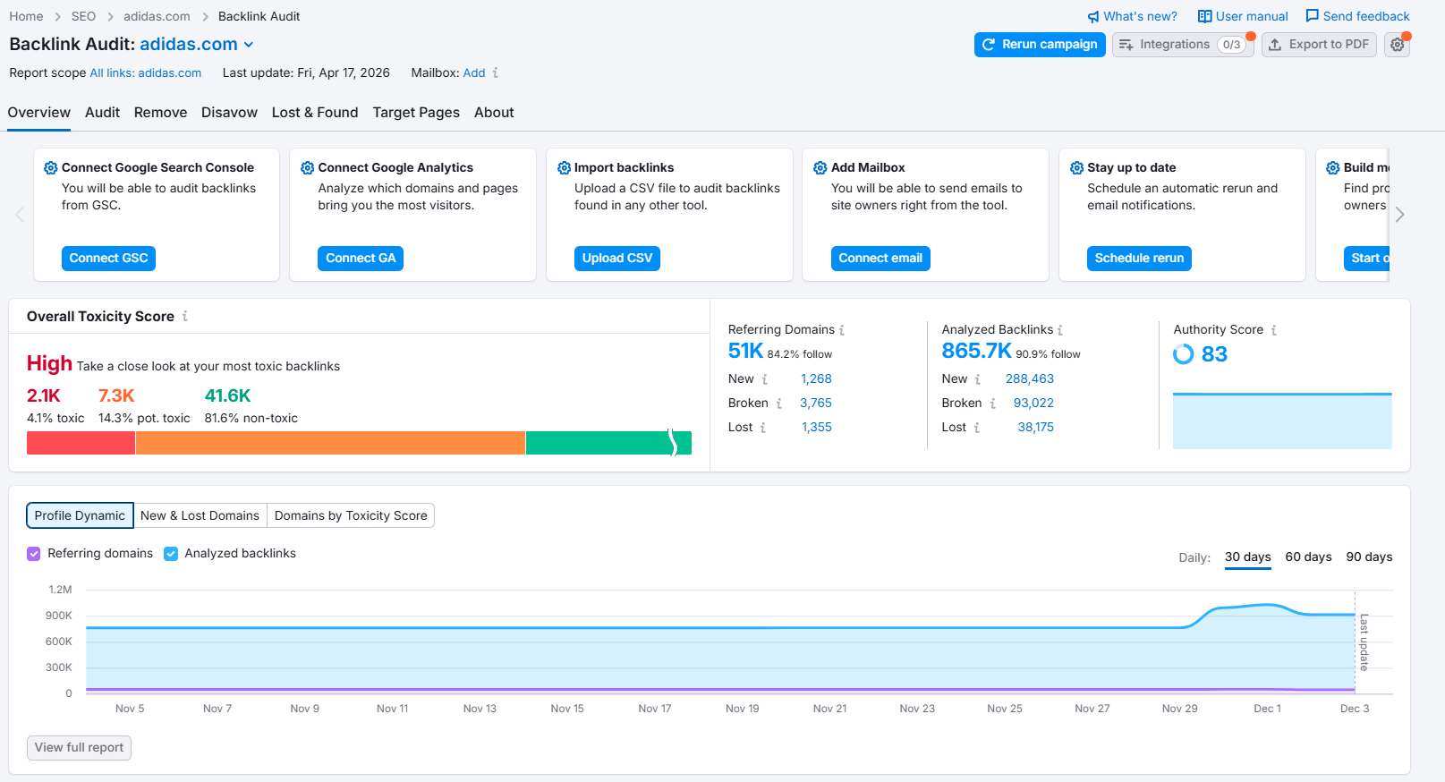Go to the Disavow tab
This screenshot has width=1445, height=782.
pos(229,113)
